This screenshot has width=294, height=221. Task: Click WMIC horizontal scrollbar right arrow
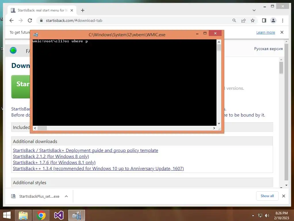(214, 128)
